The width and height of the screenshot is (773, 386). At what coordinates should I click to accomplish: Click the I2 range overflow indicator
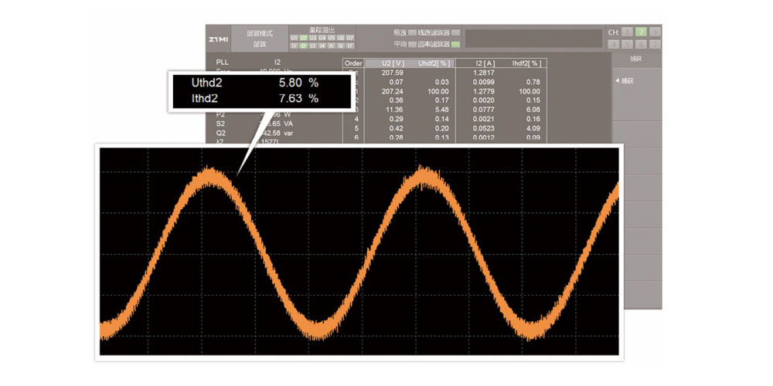(x=303, y=46)
